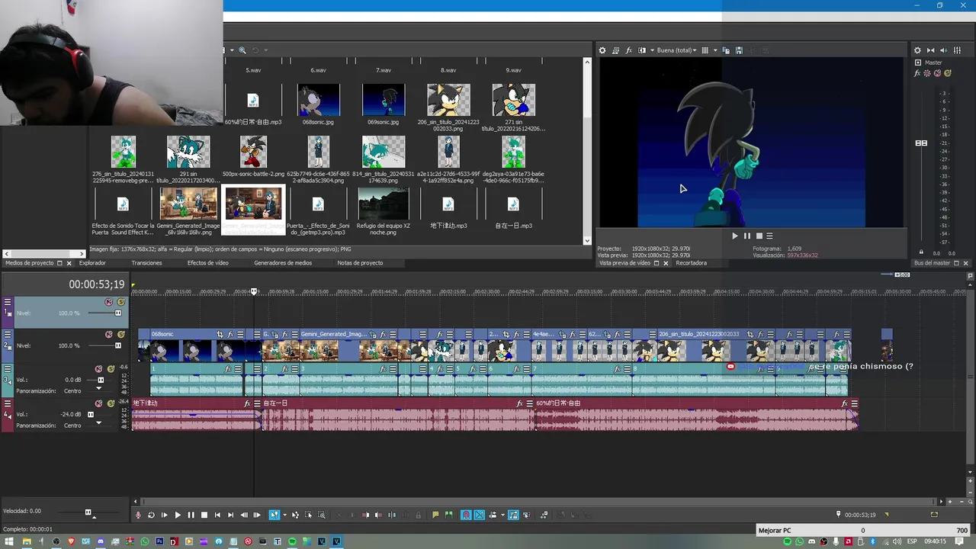Open auto ripple dropdown arrow
The width and height of the screenshot is (976, 549).
[x=502, y=515]
